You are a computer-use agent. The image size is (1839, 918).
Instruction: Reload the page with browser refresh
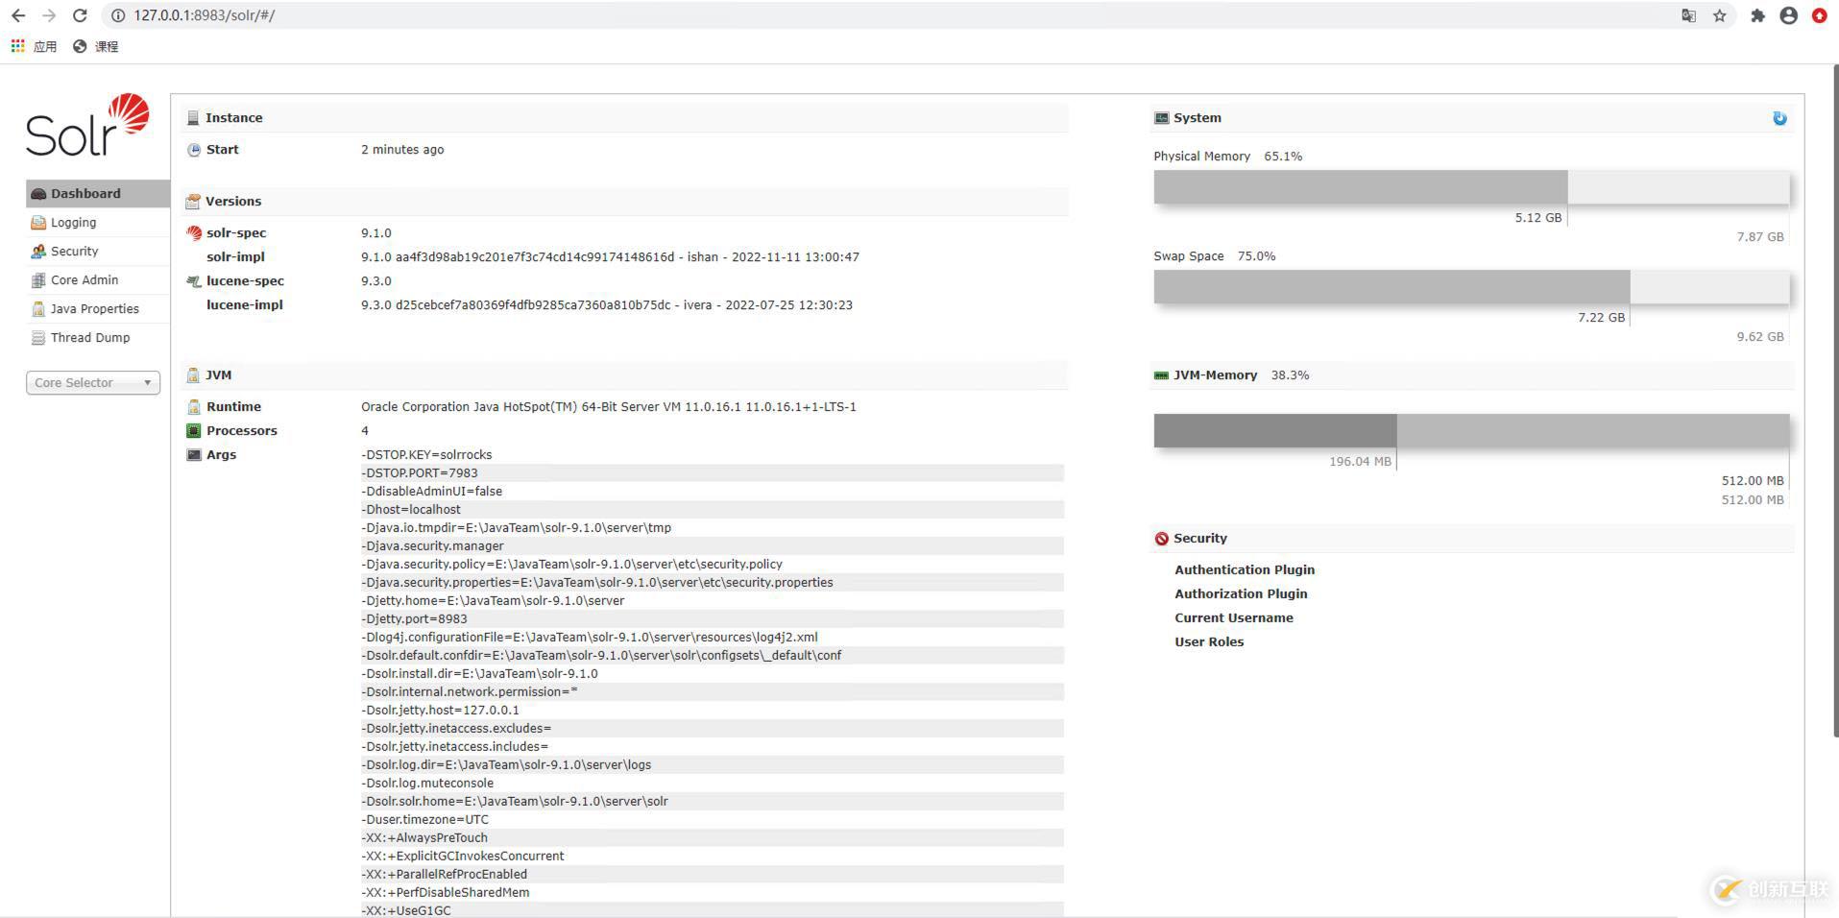81,15
